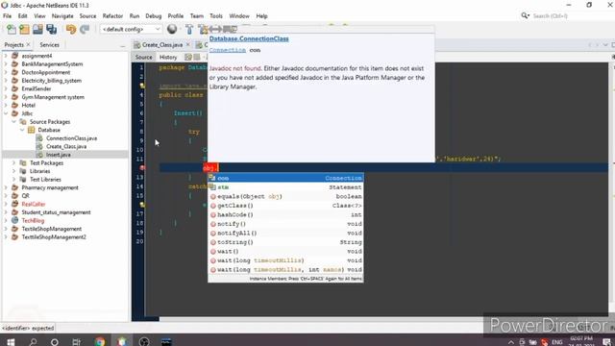Viewport: 615px width, 346px height.
Task: Switch to Source editor view
Action: (143, 58)
